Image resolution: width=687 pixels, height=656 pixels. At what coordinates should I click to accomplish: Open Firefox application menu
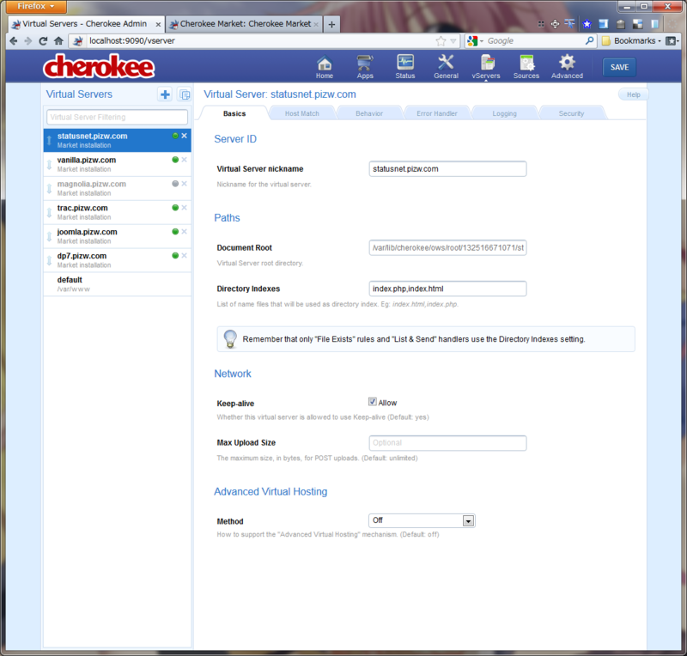[36, 7]
